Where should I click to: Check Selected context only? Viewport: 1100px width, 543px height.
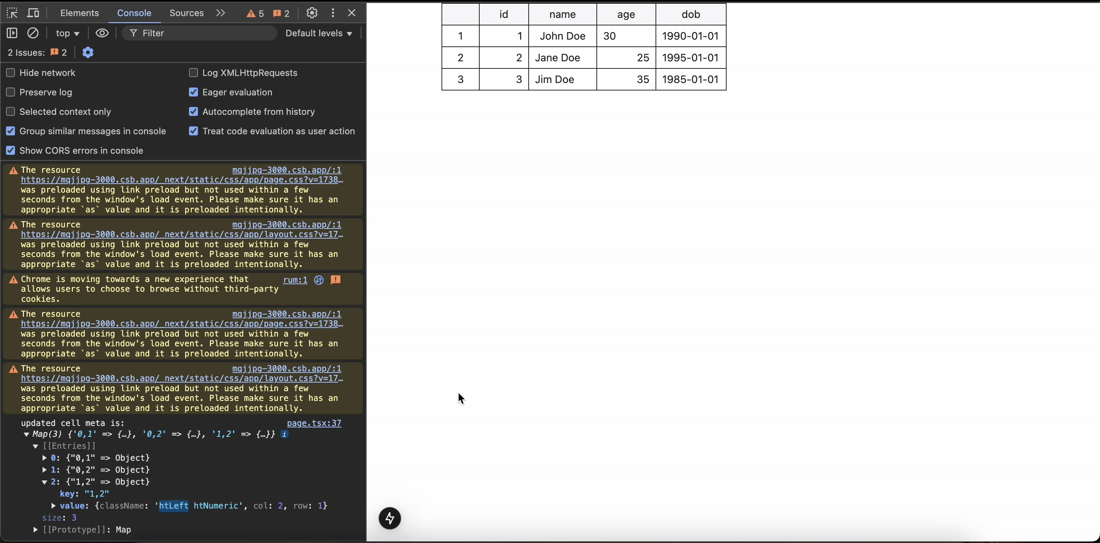point(11,112)
